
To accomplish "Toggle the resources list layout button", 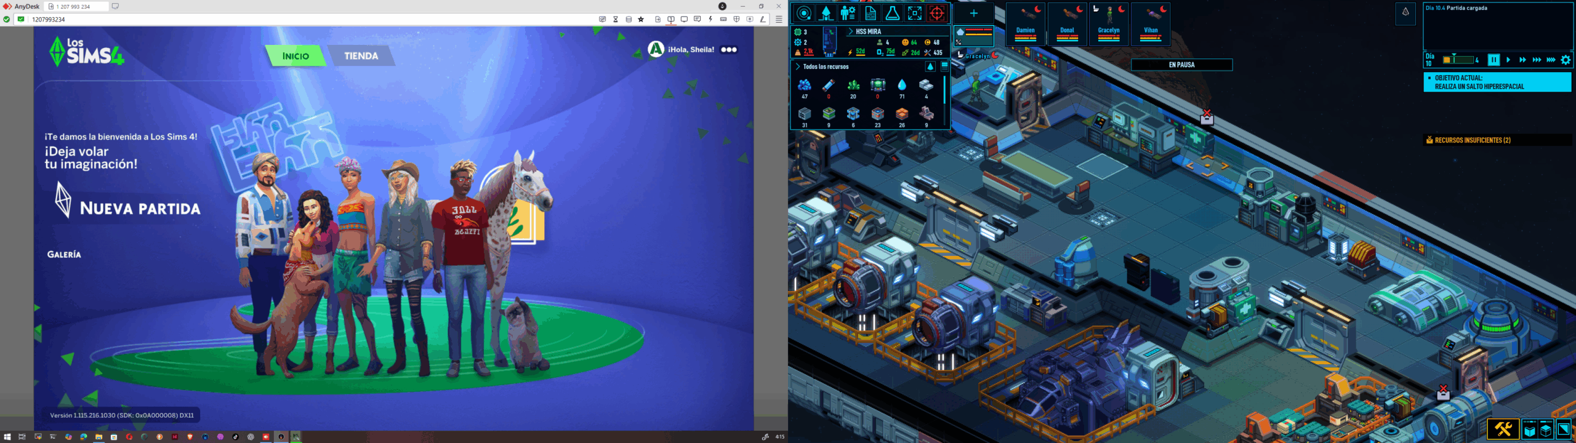I will point(944,66).
